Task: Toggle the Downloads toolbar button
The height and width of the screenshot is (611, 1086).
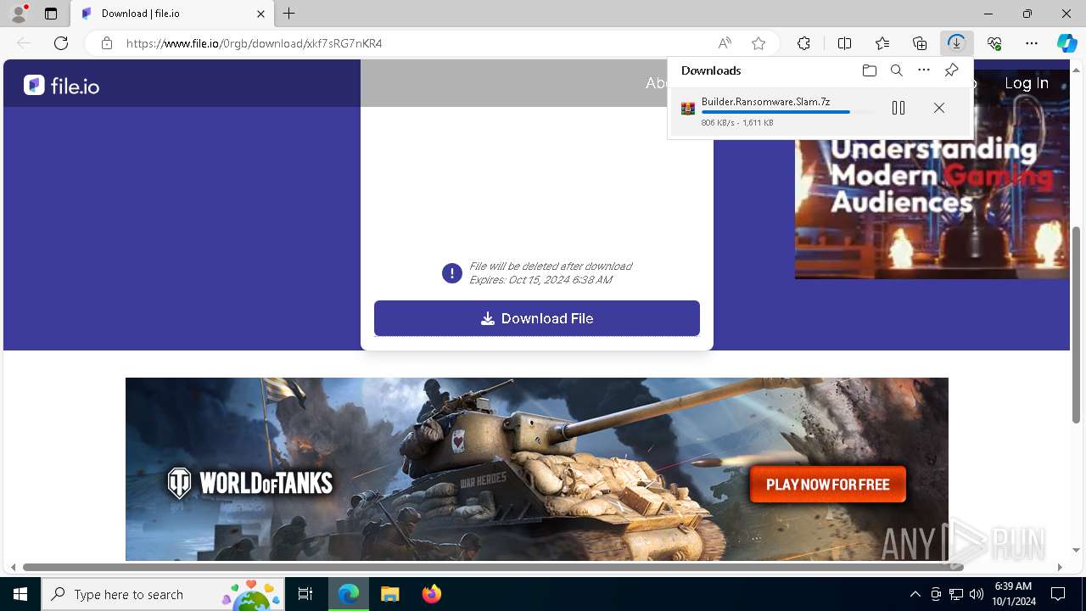Action: click(957, 43)
